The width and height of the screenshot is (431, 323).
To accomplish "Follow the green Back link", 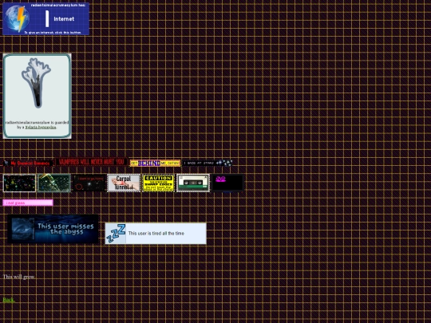I will point(9,300).
